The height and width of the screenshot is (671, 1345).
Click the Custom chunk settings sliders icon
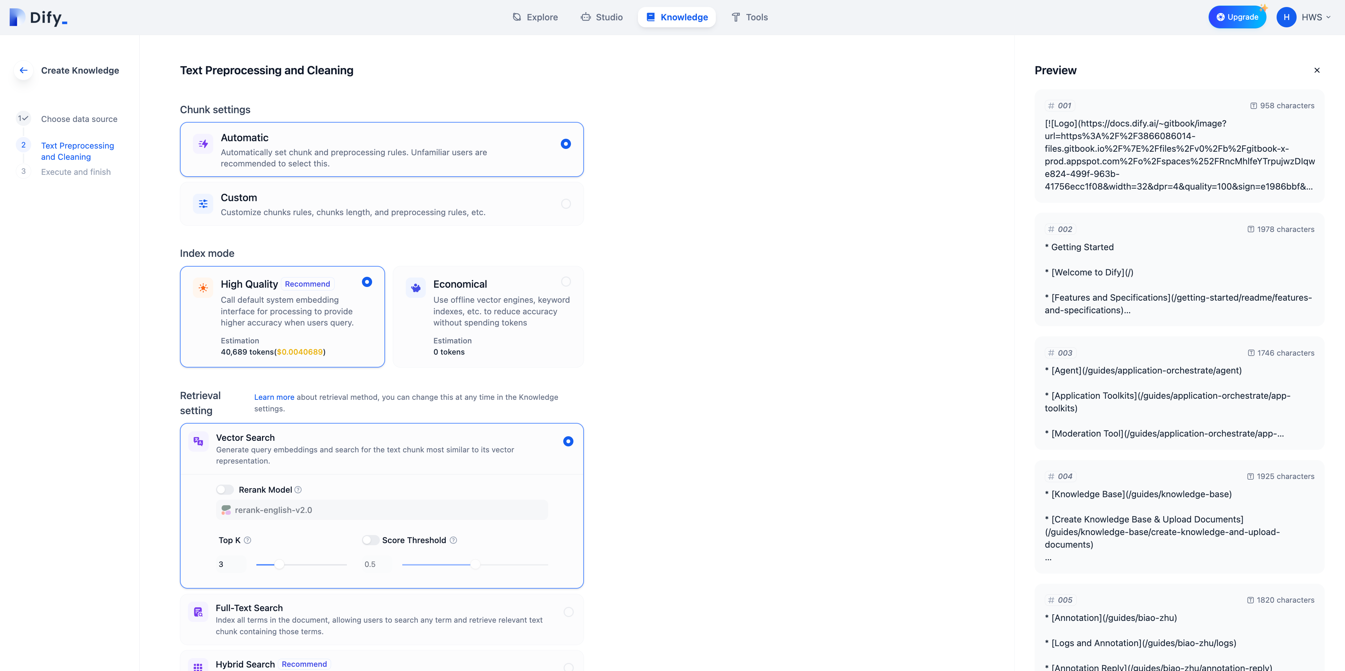[203, 204]
